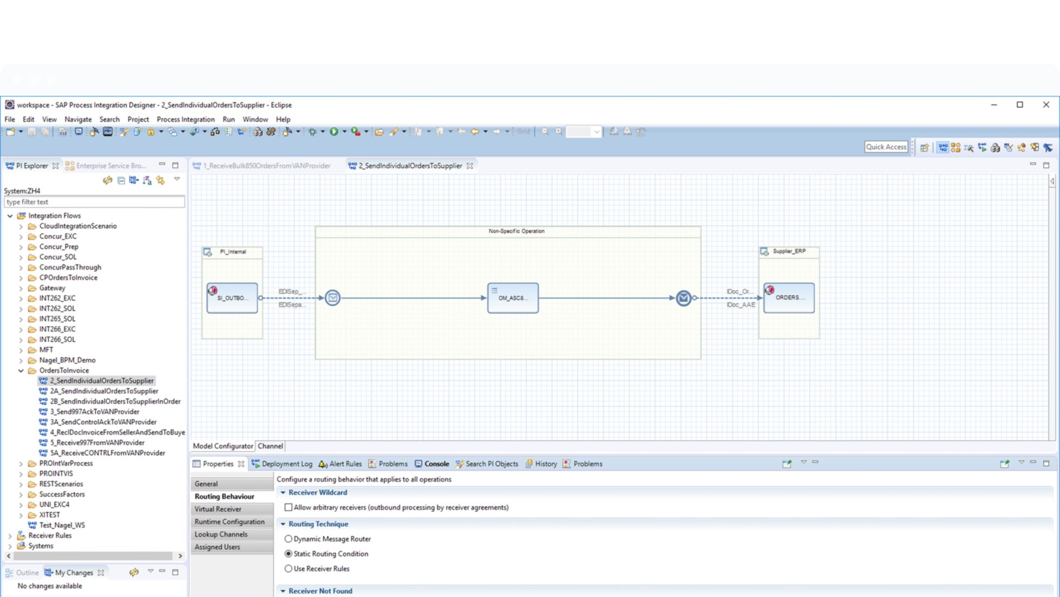Click the green Run toolbar button
Image resolution: width=1060 pixels, height=597 pixels.
tap(334, 131)
